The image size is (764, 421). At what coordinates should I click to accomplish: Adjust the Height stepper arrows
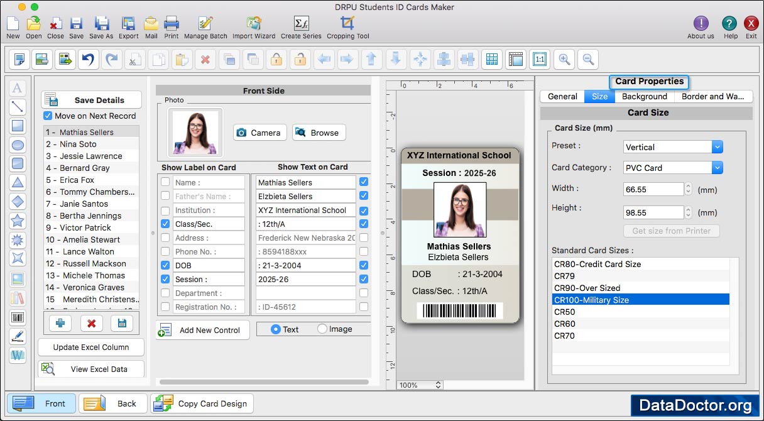pos(689,212)
